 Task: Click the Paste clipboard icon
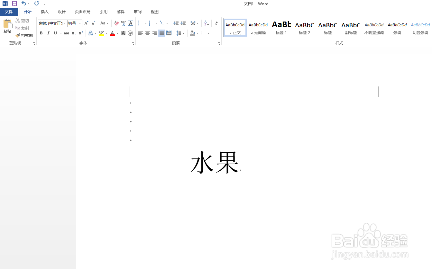tap(7, 24)
